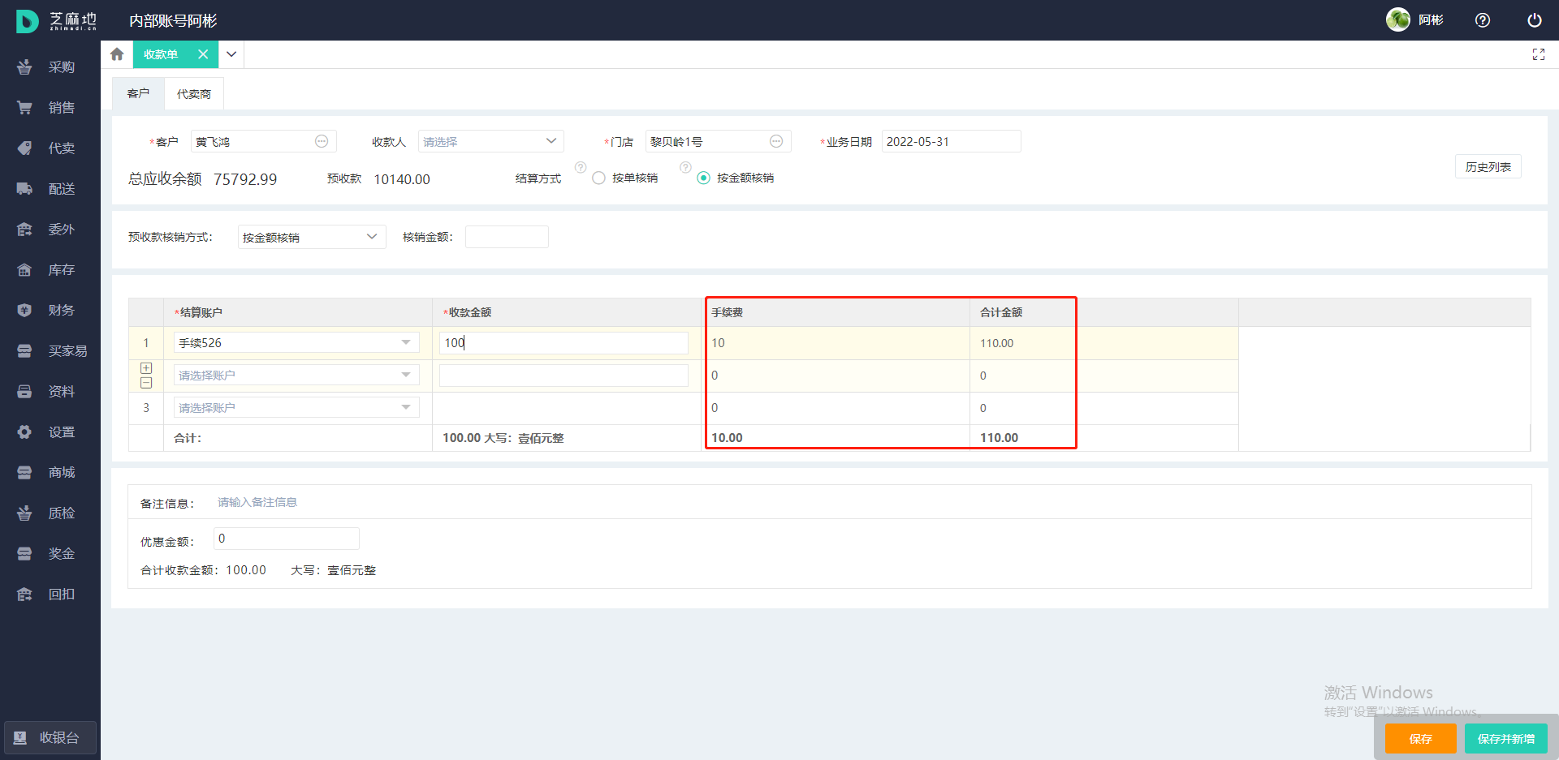Open the 回扣 sidebar module
Viewport: 1559px width, 760px height.
click(x=50, y=595)
